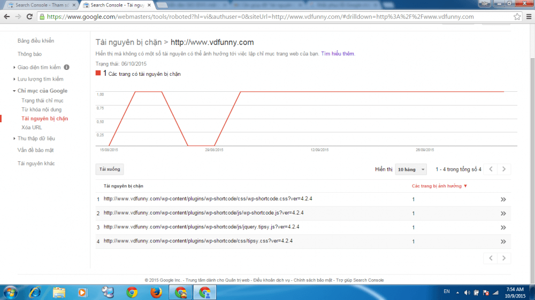Open the Chrome menu hamburger icon

(529, 17)
